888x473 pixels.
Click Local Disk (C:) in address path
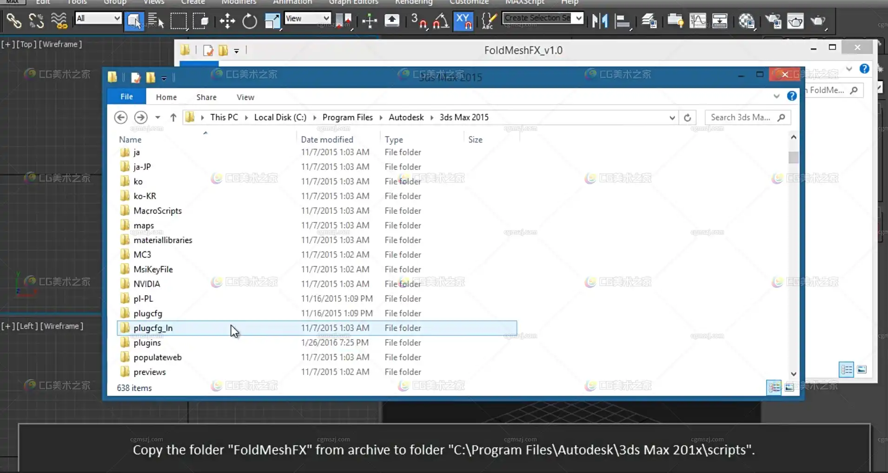click(280, 117)
